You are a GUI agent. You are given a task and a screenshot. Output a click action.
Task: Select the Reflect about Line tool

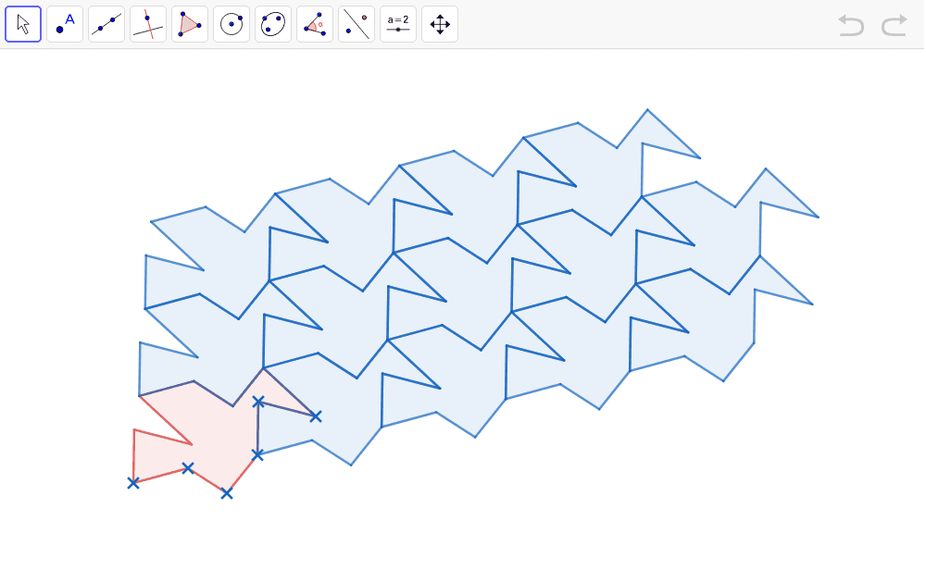click(x=357, y=23)
